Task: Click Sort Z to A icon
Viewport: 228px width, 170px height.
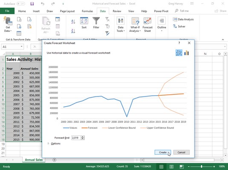Action: [73, 31]
